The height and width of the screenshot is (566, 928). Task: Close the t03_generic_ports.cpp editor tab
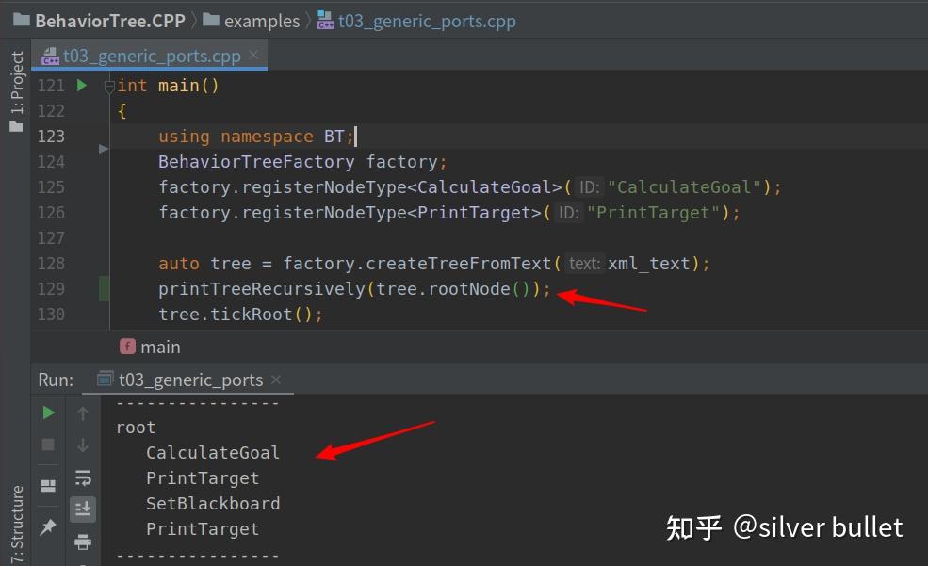[x=253, y=56]
